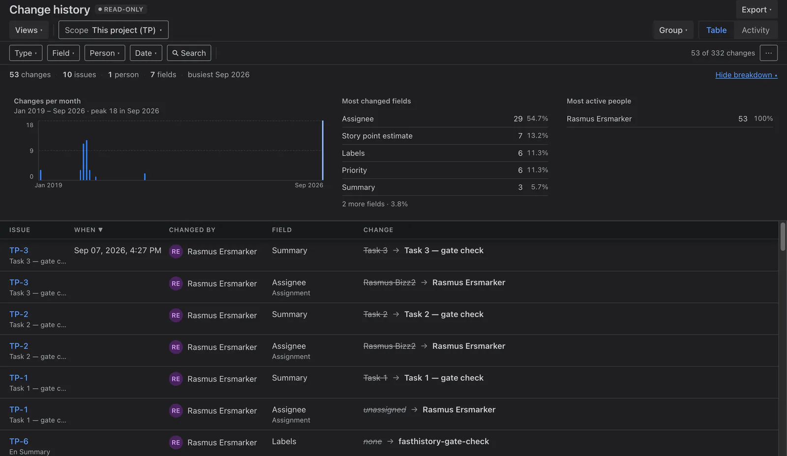Click '53 changes' summary stat
This screenshot has width=787, height=456.
click(30, 75)
